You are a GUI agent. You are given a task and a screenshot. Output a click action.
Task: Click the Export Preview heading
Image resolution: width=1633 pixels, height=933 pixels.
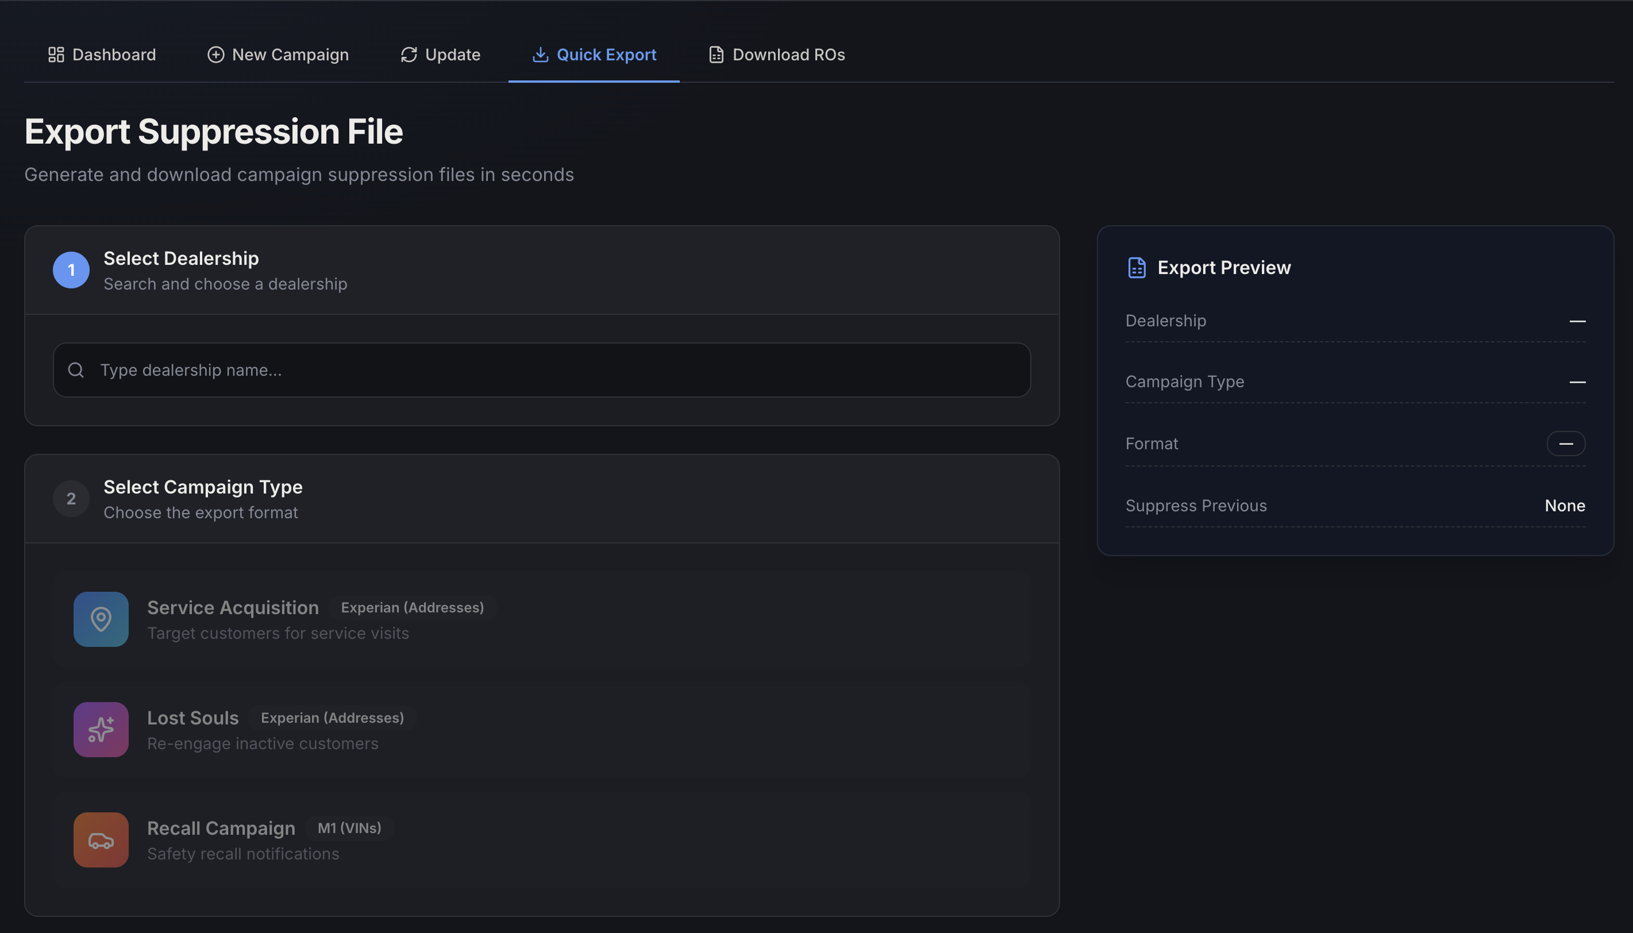(1223, 268)
